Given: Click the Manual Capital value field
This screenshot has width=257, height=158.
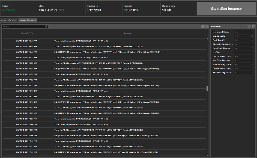Looking at the screenshot, I should tap(242, 36).
